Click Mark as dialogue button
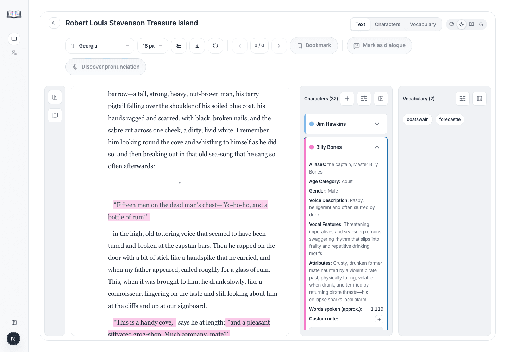 380,46
